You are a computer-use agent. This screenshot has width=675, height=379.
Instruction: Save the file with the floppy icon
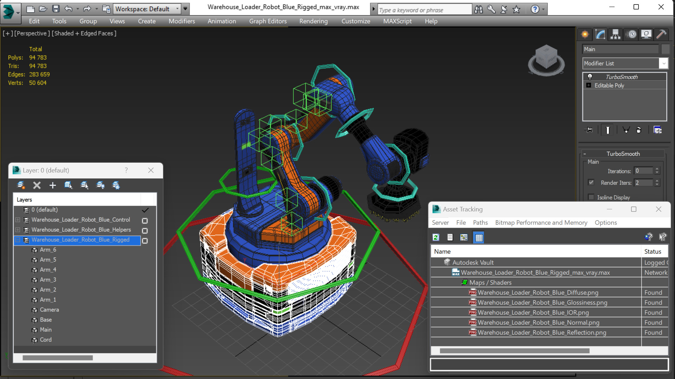point(56,9)
